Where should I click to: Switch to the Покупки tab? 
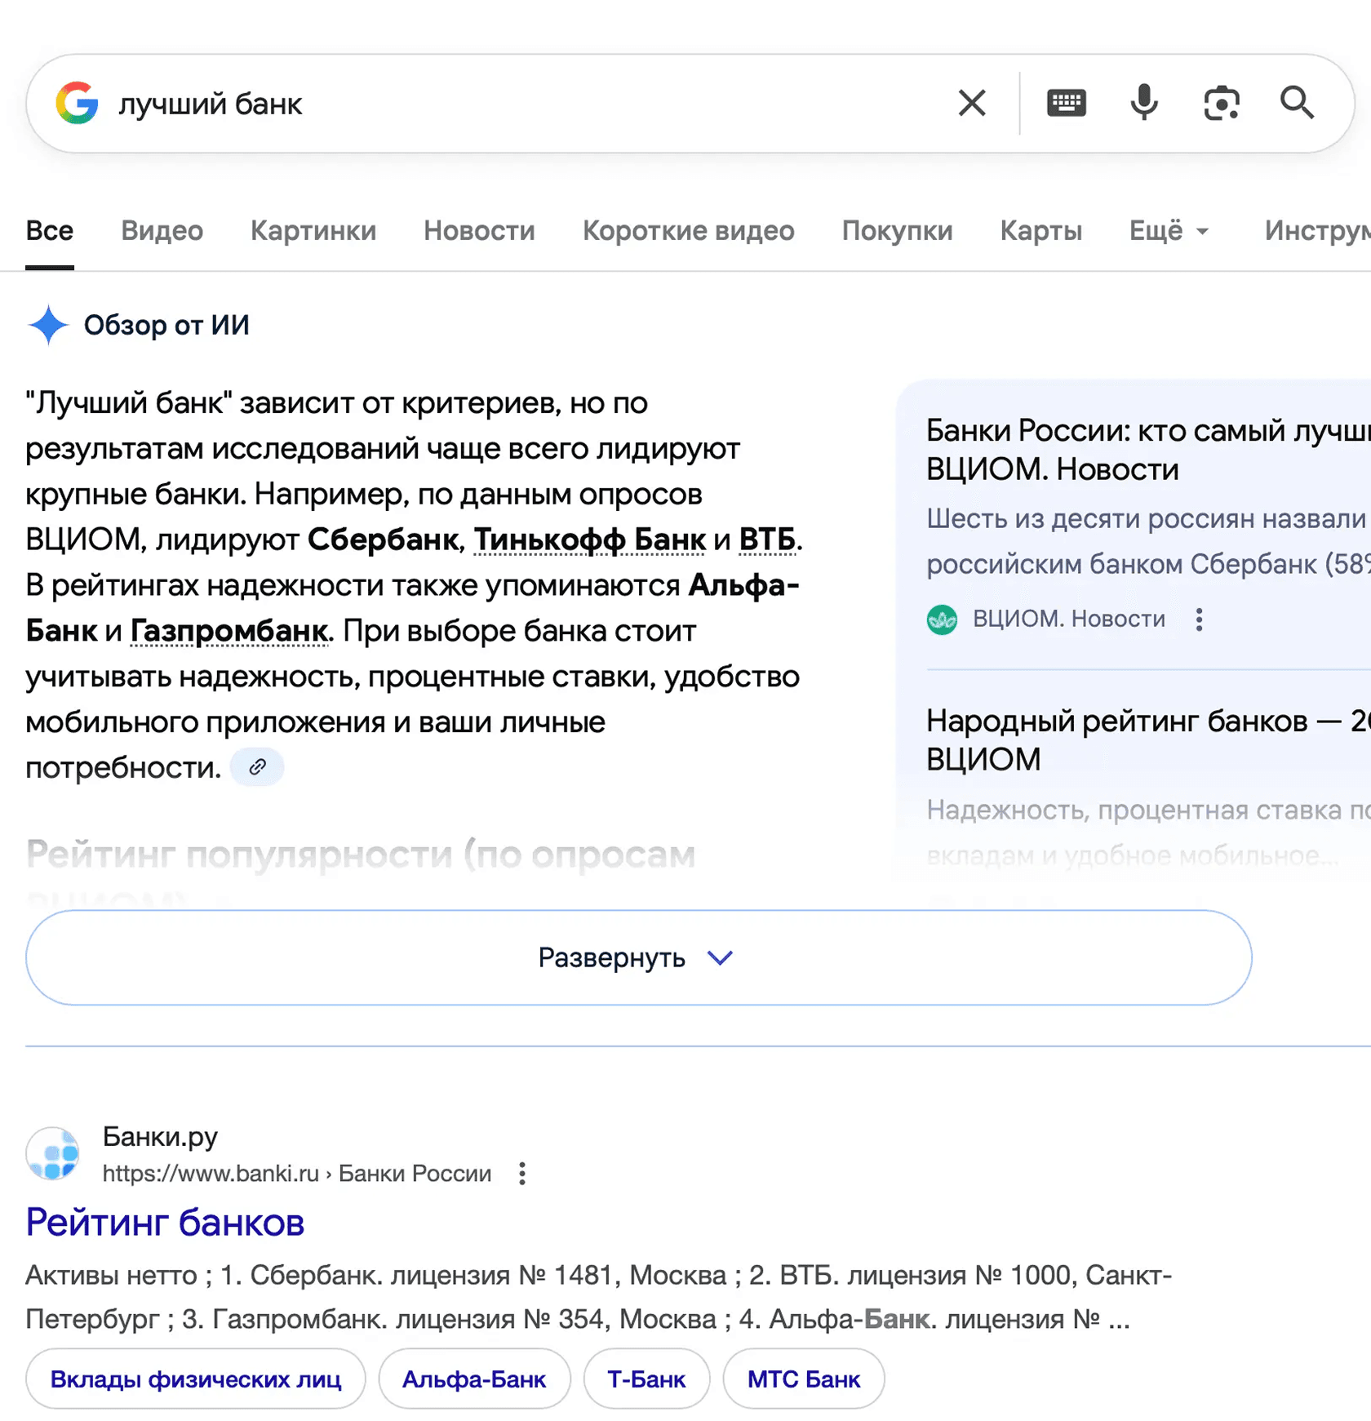897,231
